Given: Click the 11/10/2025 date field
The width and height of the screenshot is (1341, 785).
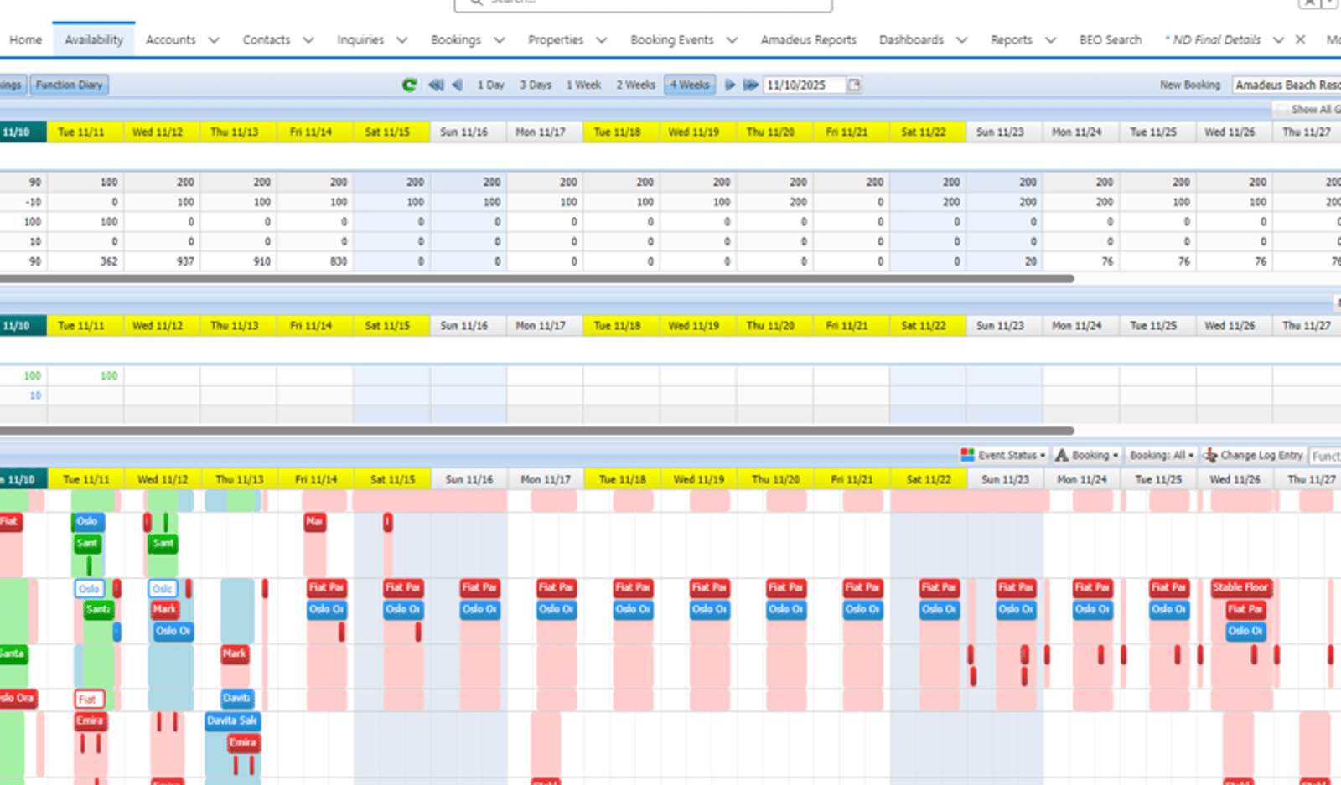Looking at the screenshot, I should pyautogui.click(x=804, y=85).
